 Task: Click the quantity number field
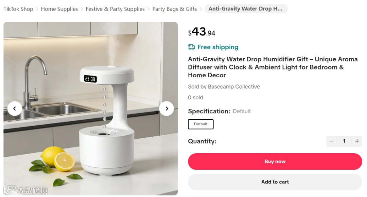[344, 141]
